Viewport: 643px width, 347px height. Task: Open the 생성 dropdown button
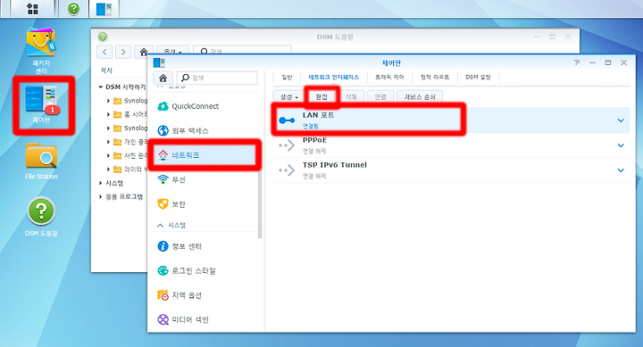[288, 97]
